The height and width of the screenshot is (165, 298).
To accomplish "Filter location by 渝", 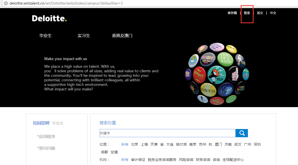I will (162, 144).
